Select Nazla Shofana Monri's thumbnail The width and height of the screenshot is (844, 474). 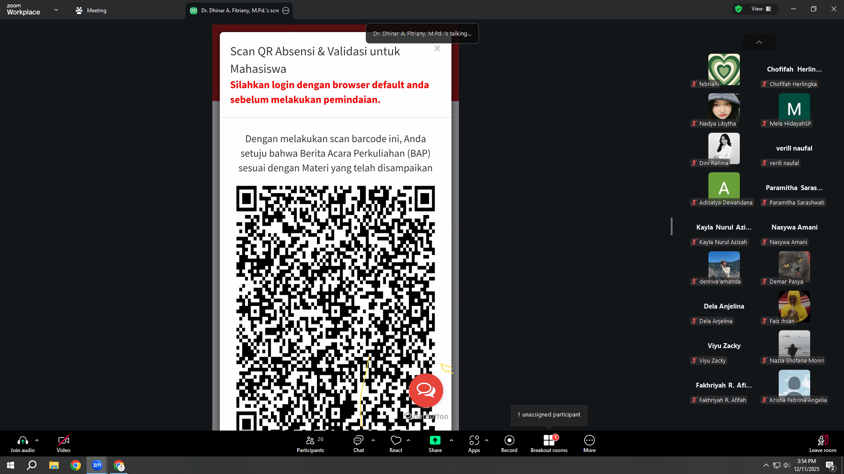794,346
